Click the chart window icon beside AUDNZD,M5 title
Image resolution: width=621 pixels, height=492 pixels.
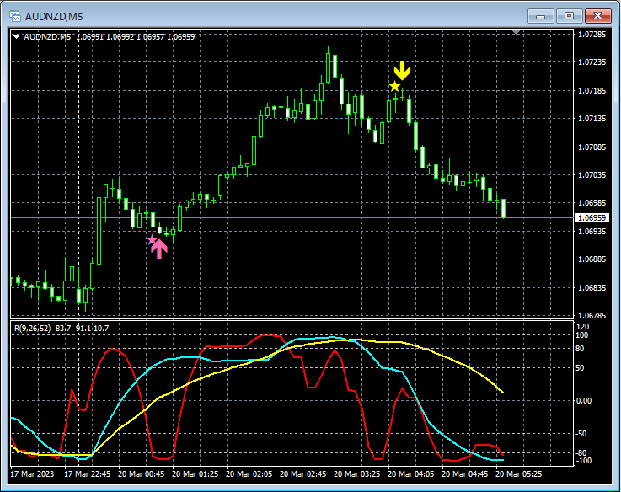point(15,16)
